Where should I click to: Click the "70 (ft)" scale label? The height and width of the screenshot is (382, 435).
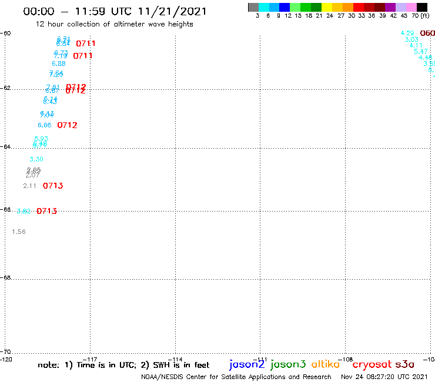click(420, 16)
